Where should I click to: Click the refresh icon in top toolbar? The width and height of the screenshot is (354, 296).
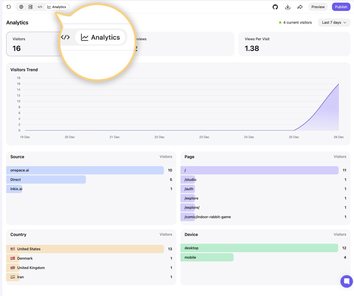click(x=9, y=7)
